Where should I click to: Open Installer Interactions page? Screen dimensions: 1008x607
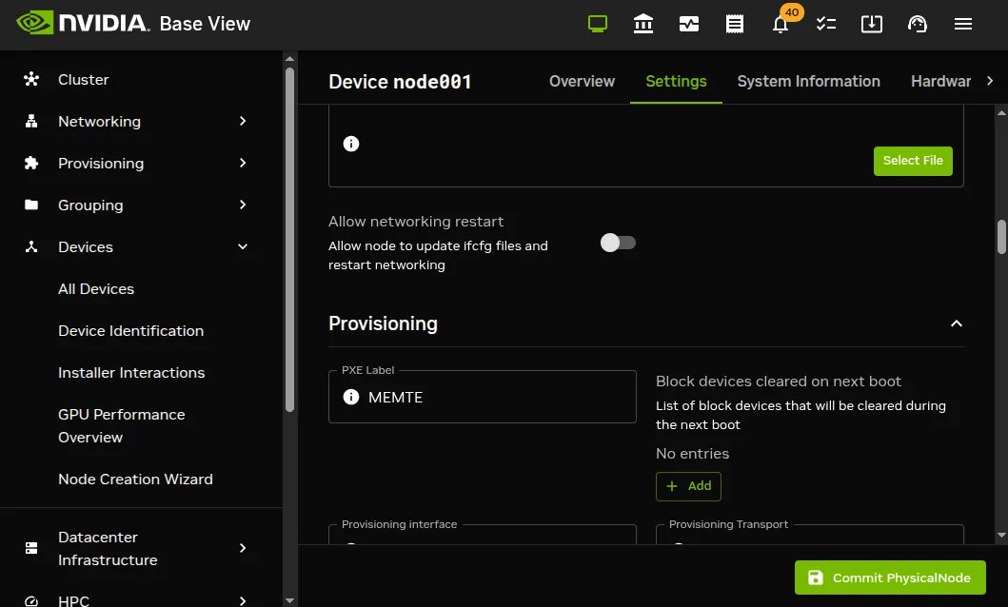[131, 373]
